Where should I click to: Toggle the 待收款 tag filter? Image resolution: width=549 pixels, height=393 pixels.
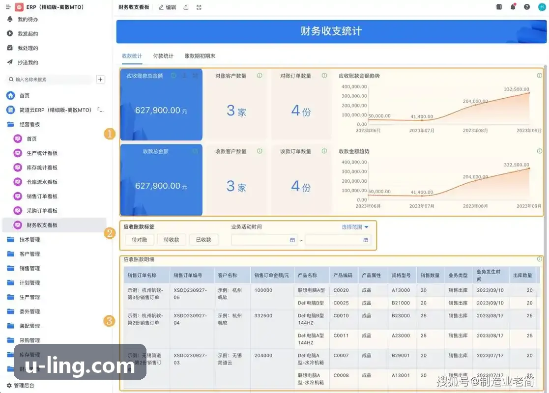tap(172, 240)
